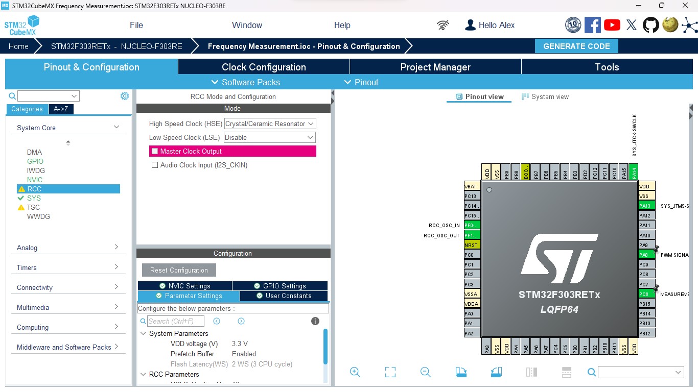
Task: Open the Window menu
Action: (247, 25)
